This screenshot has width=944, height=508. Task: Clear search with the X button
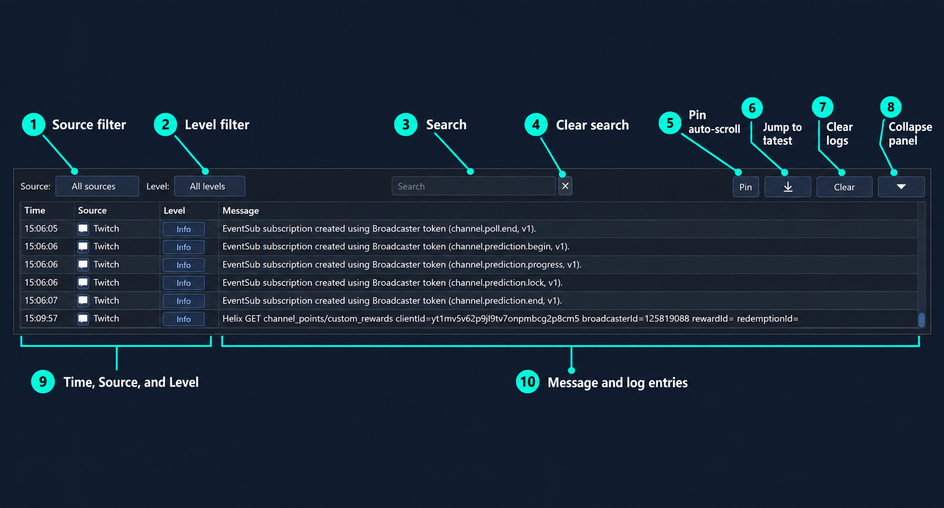click(x=565, y=186)
